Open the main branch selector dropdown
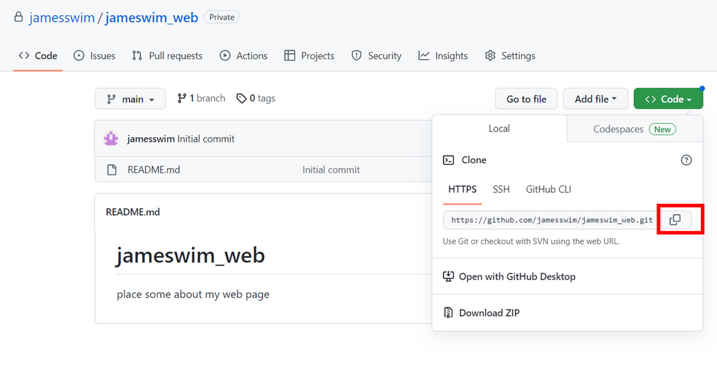This screenshot has width=717, height=376. click(130, 99)
